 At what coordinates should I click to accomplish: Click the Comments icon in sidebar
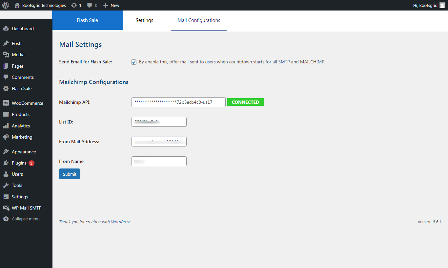[6, 77]
